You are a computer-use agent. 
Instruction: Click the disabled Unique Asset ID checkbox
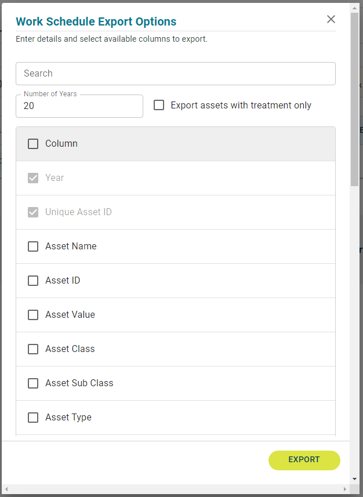point(33,212)
